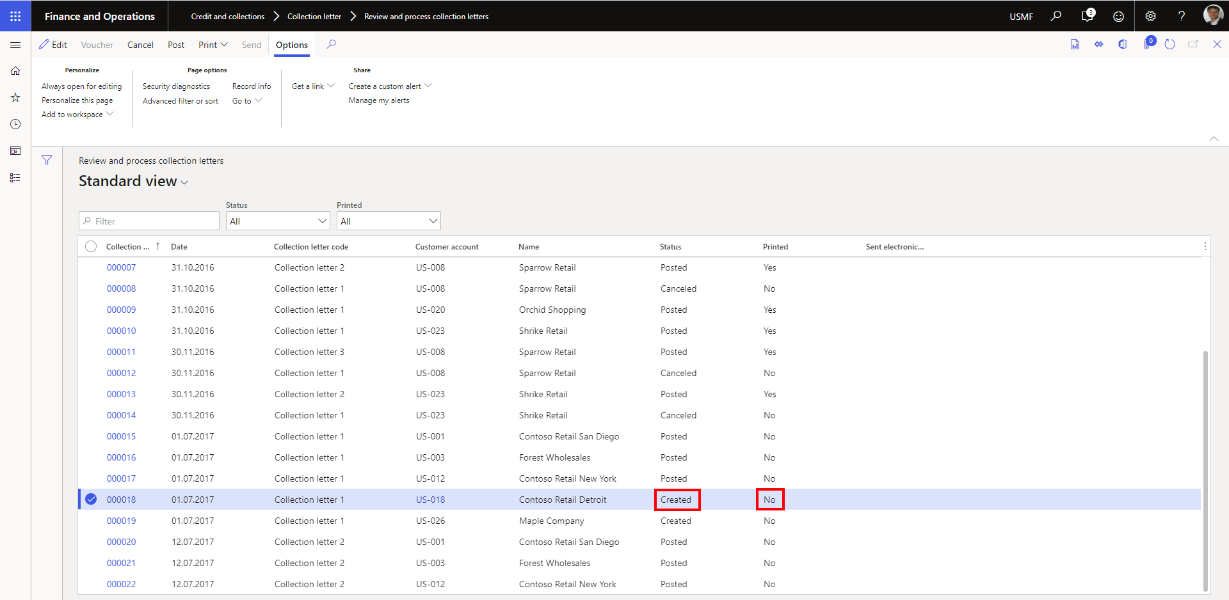This screenshot has width=1229, height=600.
Task: Click the Cancel menu item
Action: point(140,45)
